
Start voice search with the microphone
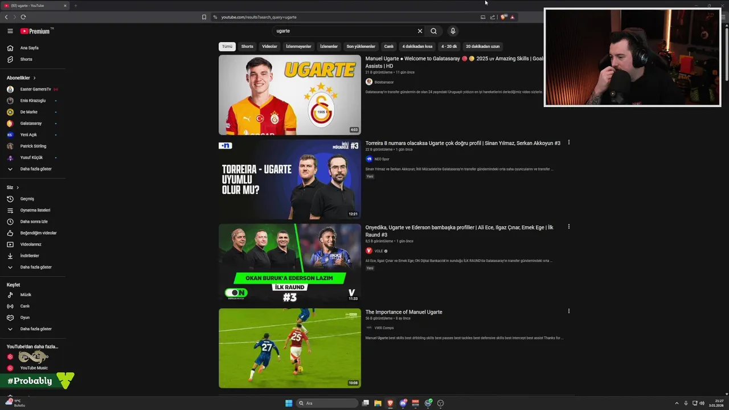pyautogui.click(x=453, y=31)
